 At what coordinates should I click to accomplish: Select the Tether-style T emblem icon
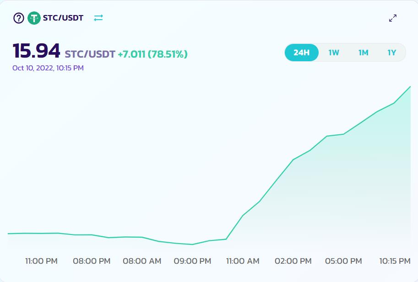[x=33, y=18]
